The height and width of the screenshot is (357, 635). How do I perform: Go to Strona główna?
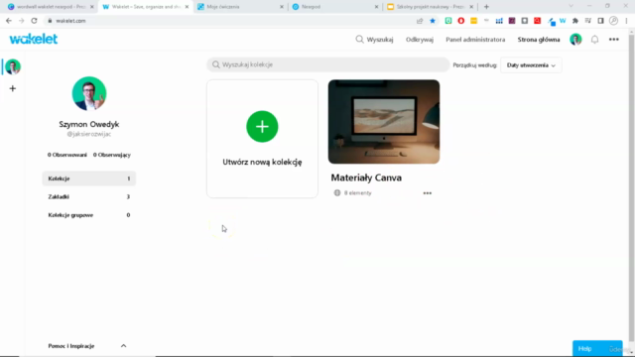coord(539,40)
